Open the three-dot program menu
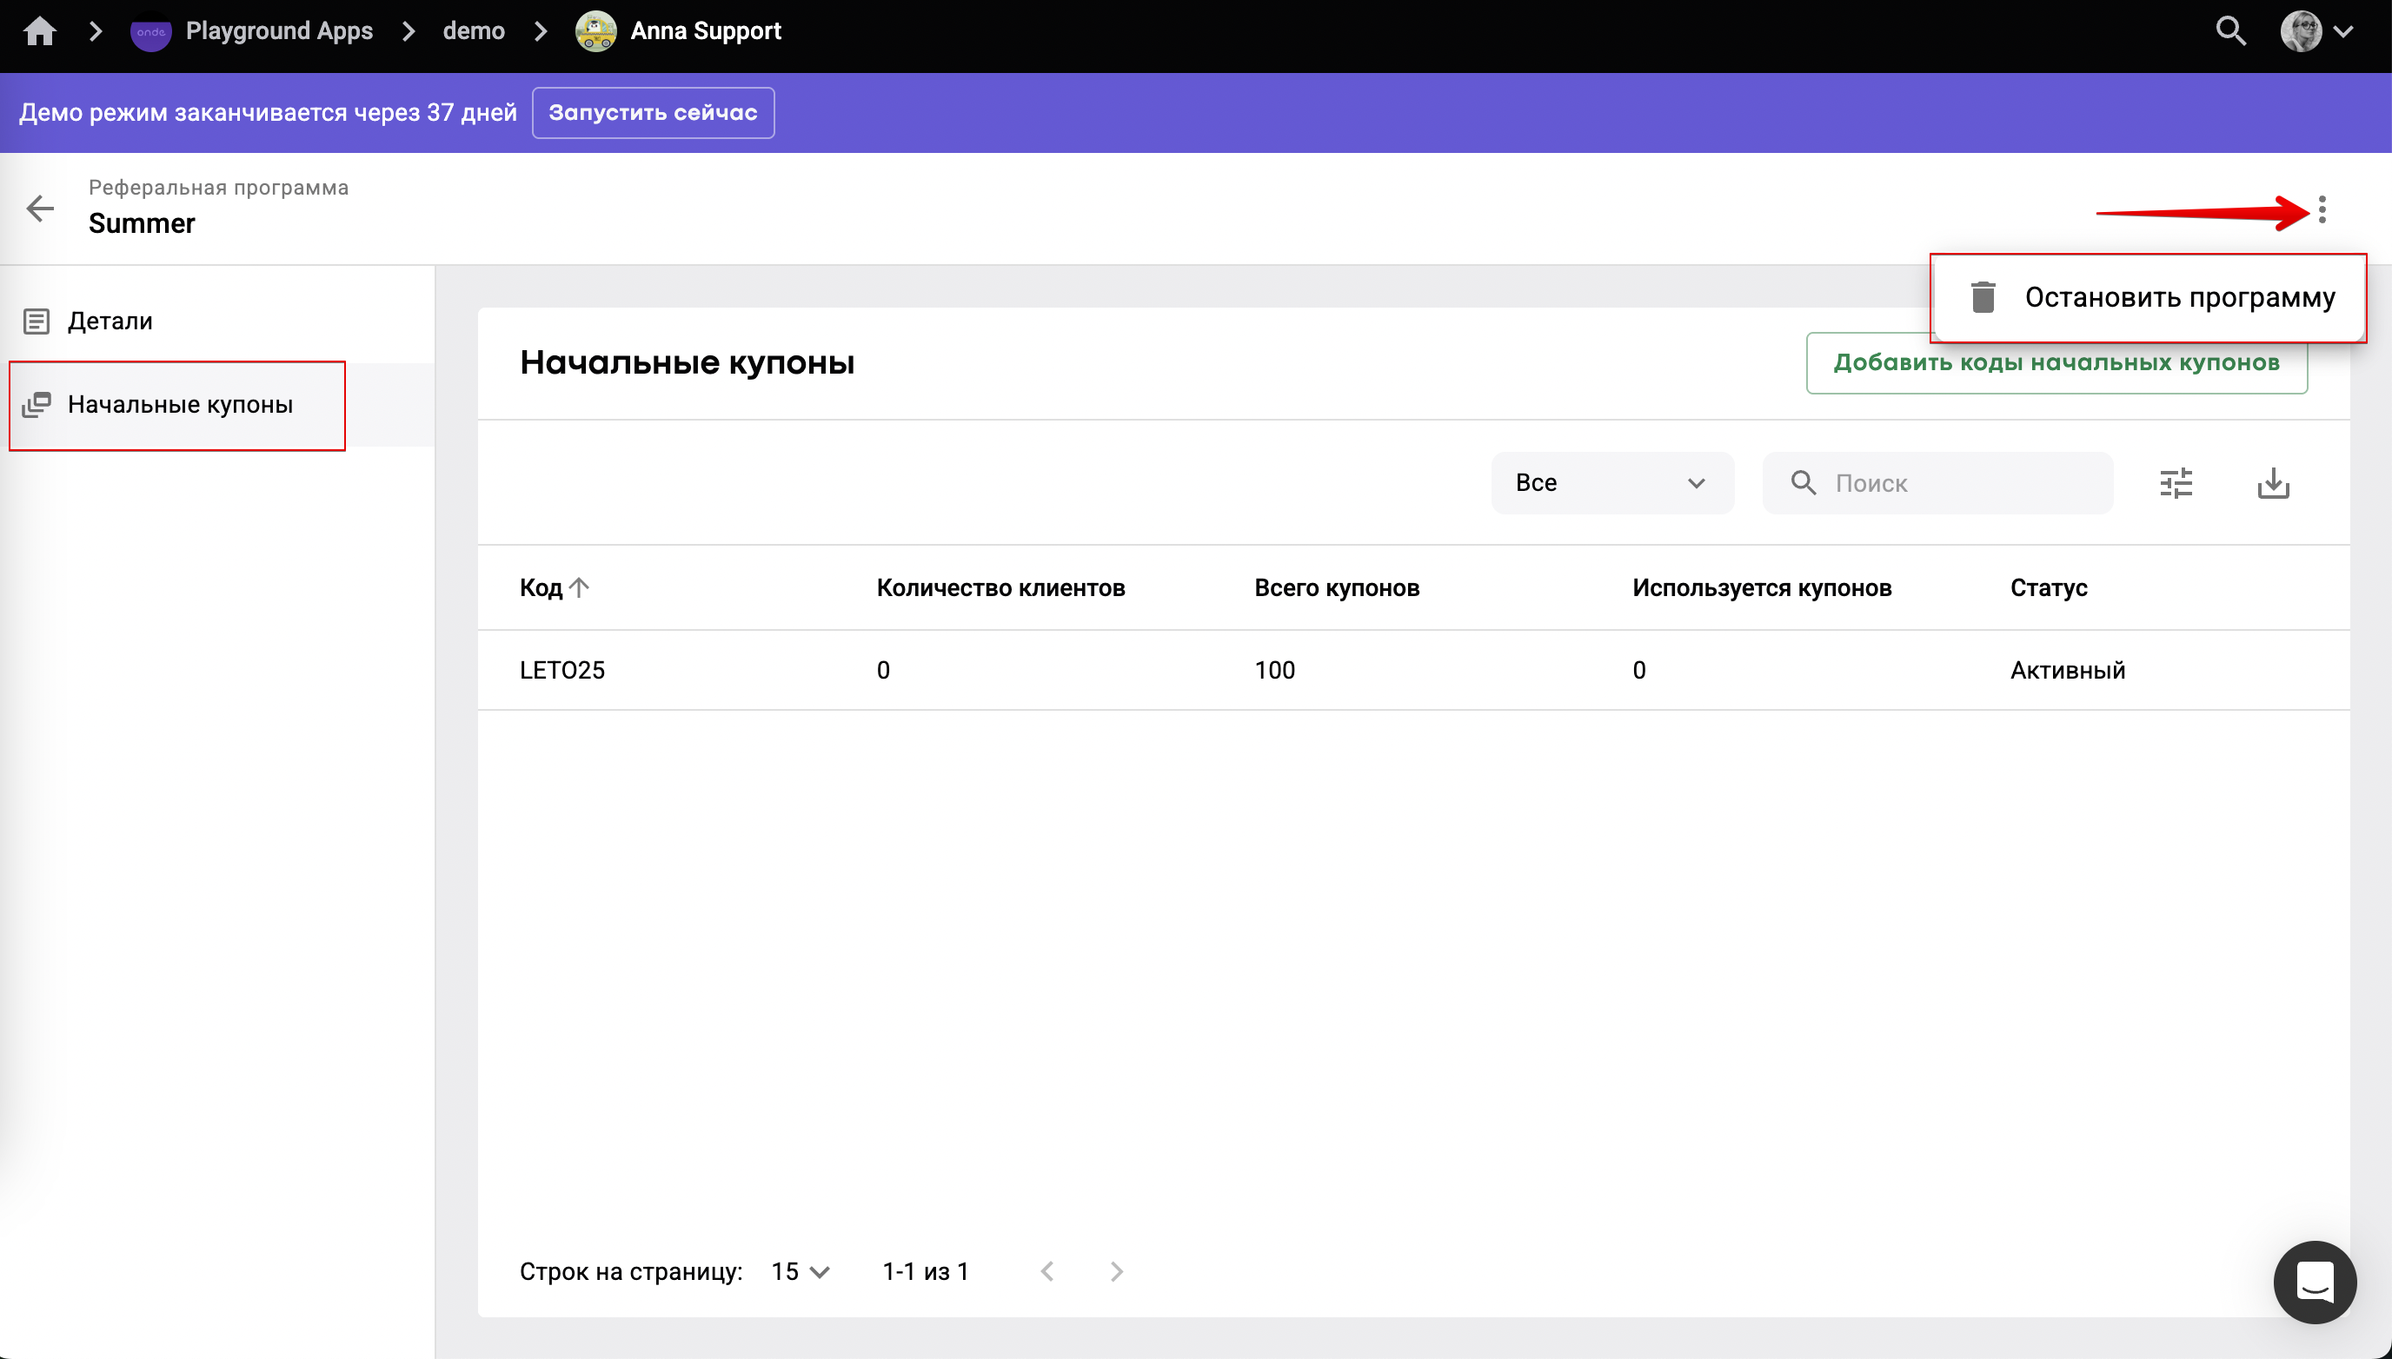 click(x=2322, y=209)
